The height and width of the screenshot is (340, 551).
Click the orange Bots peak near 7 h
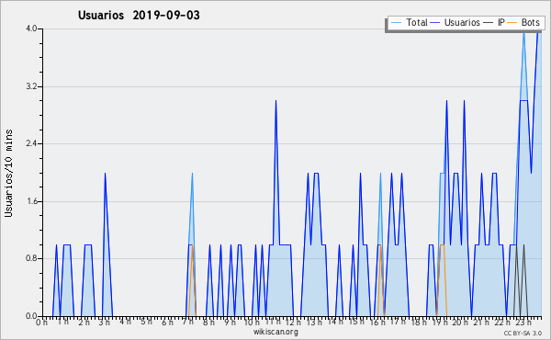(x=192, y=245)
